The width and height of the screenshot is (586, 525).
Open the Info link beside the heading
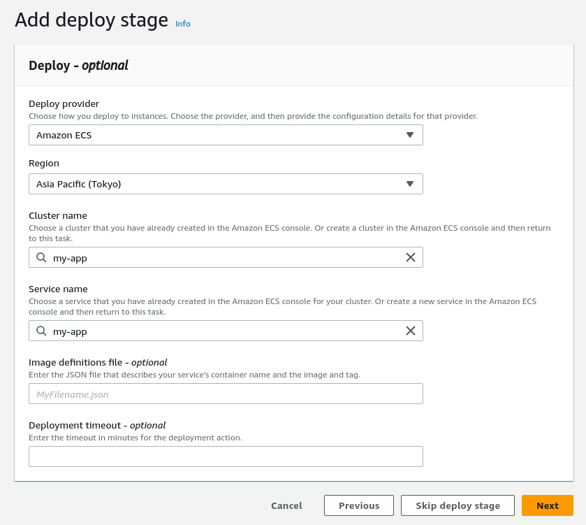tap(183, 24)
